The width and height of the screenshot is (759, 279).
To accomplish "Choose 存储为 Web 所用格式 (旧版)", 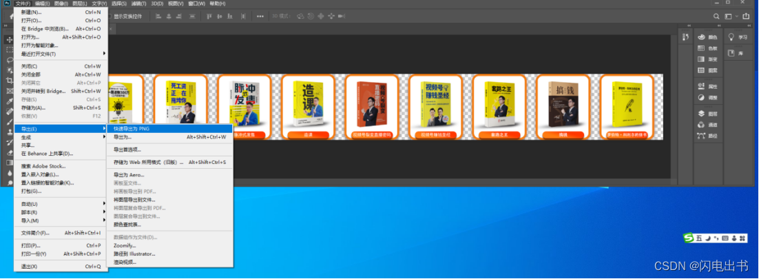I will [170, 163].
